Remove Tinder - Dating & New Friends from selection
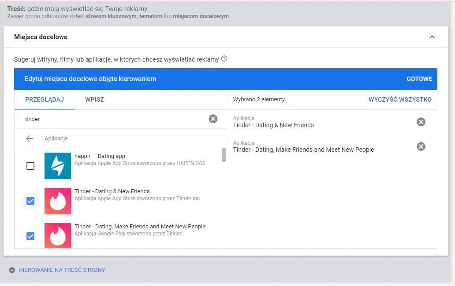Image resolution: width=455 pixels, height=286 pixels. (x=421, y=122)
